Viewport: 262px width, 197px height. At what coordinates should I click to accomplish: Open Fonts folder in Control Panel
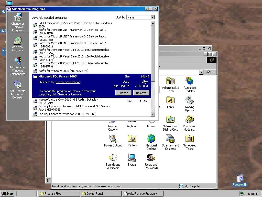point(170,103)
